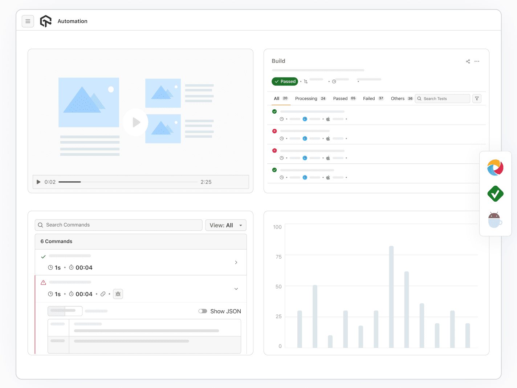Select the multicolor swirl framework icon
Screen dimensions: 517x388
coord(495,167)
